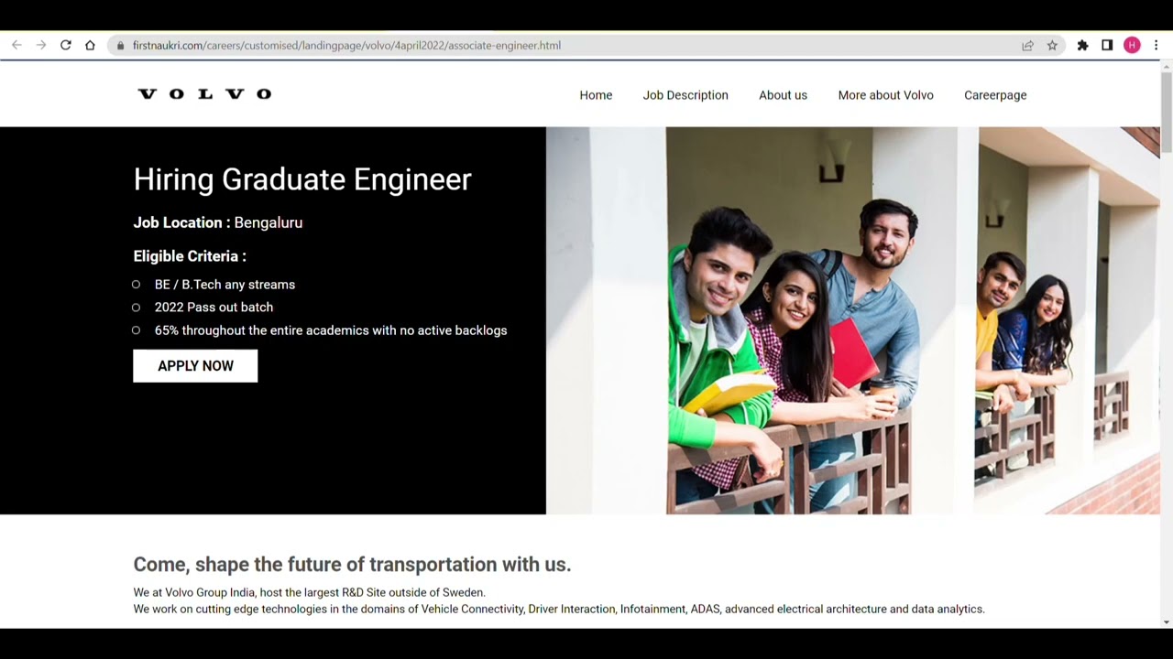This screenshot has height=659, width=1173.
Task: Bookmark this page with the star icon
Action: 1052,45
